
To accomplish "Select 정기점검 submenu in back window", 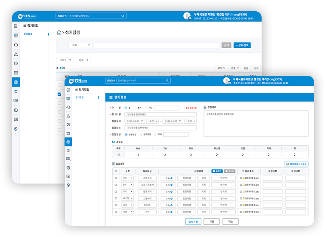I will 28,34.
